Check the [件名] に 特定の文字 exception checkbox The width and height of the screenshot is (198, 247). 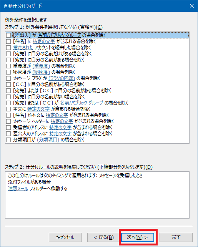8,41
